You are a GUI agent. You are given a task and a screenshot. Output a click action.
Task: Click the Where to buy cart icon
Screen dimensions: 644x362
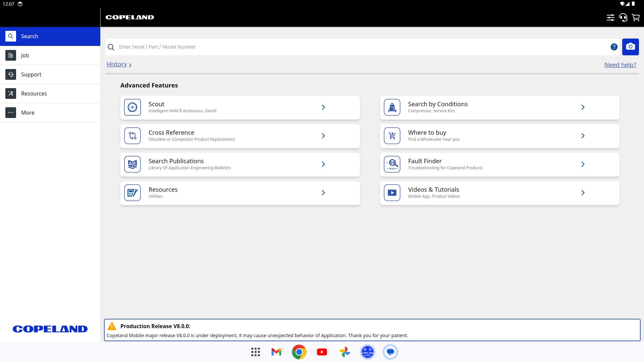[x=392, y=136]
